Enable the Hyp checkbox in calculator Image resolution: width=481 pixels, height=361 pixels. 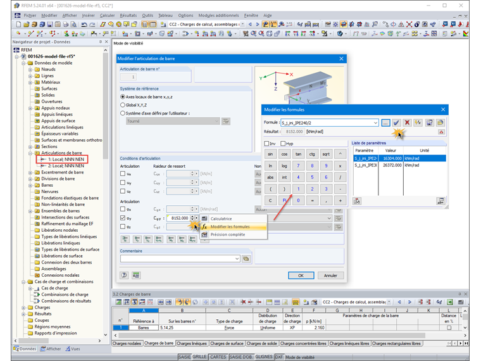point(283,143)
